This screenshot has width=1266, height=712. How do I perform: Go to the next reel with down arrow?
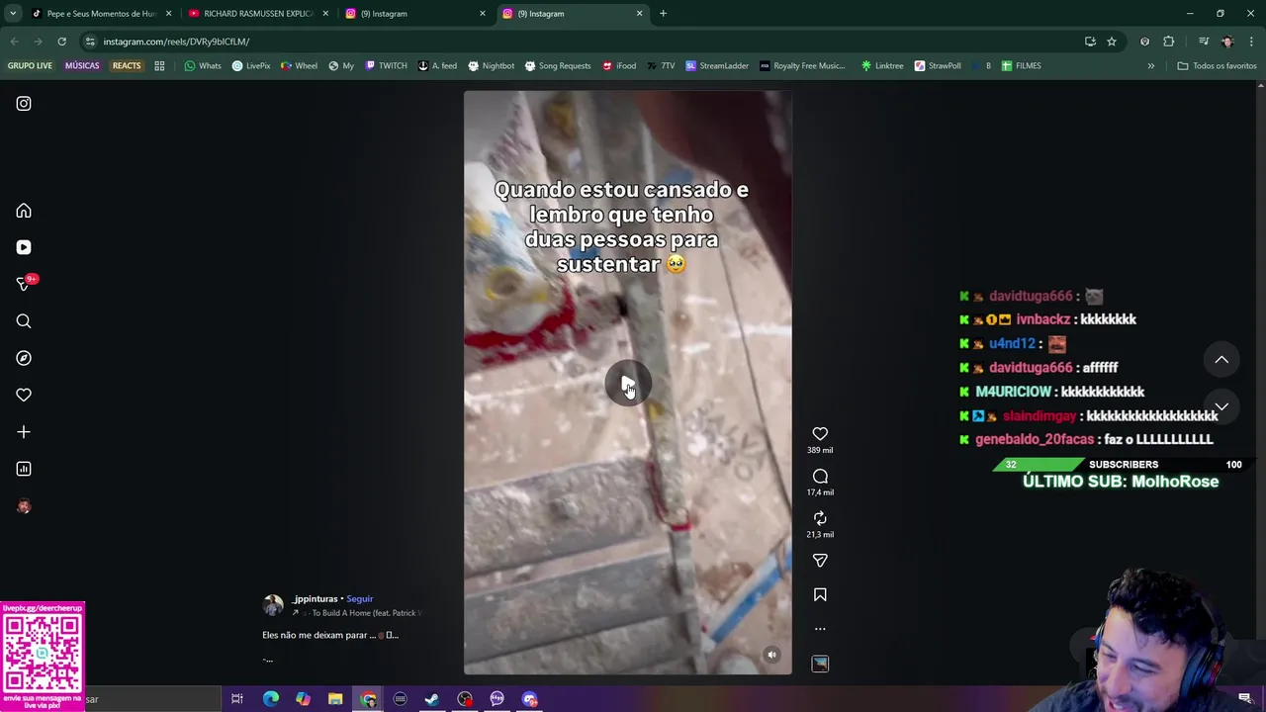coord(1221,406)
